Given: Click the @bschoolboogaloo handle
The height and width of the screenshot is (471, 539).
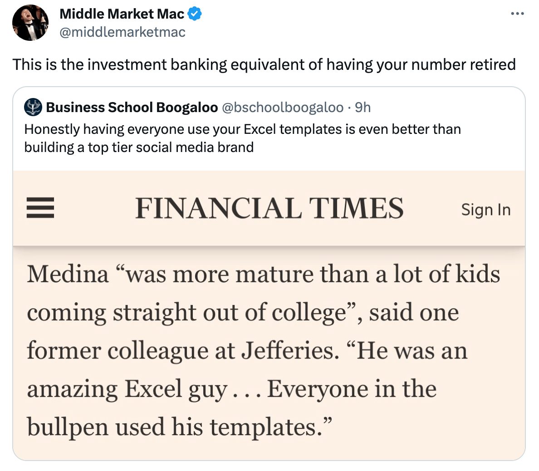Looking at the screenshot, I should tap(282, 107).
